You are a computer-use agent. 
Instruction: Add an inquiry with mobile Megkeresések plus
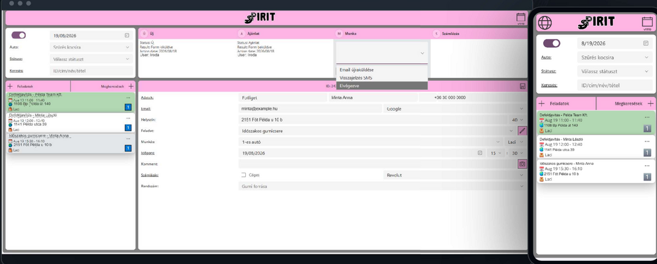[x=650, y=104]
